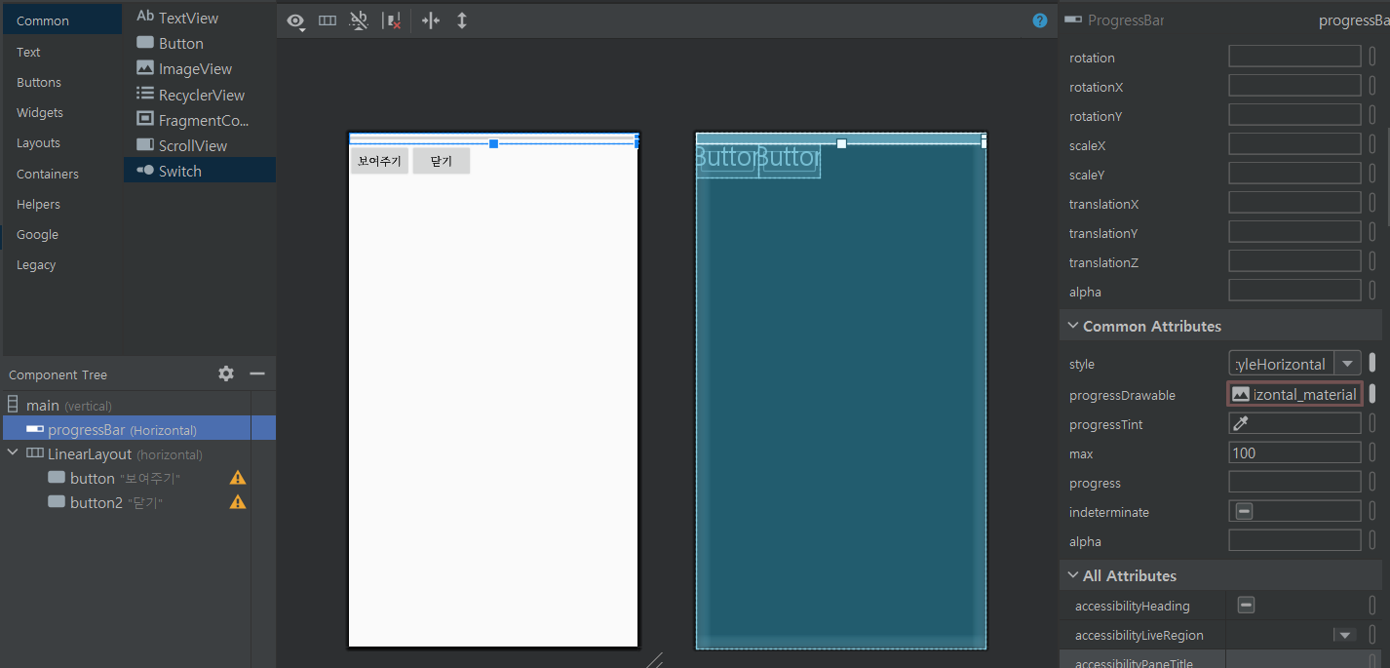Click warning icon beside button

click(238, 478)
